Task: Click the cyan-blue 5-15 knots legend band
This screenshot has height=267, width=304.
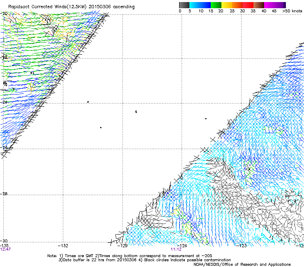Action: point(200,5)
